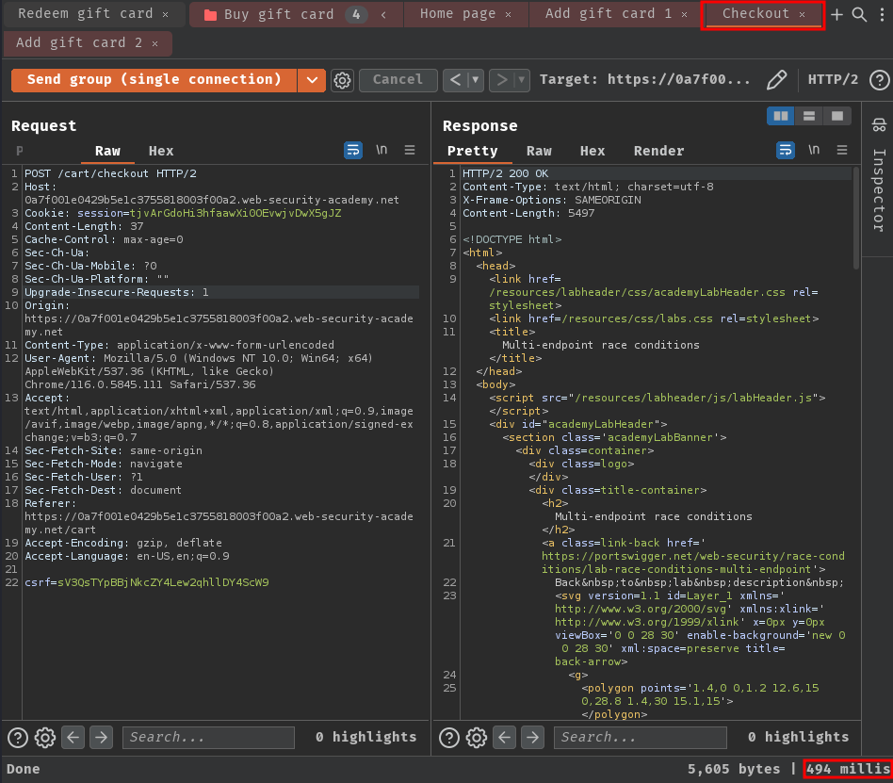Screen dimensions: 893x783
Task: Close the Redeem gift card tab
Action: (165, 14)
